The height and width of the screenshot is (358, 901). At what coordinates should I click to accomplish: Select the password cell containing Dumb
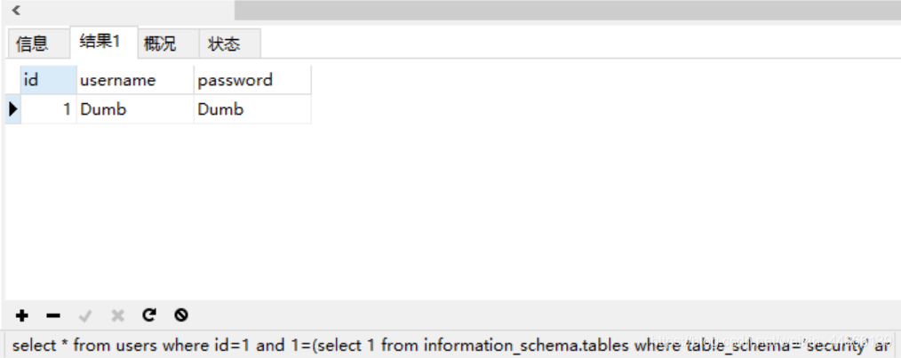(252, 109)
